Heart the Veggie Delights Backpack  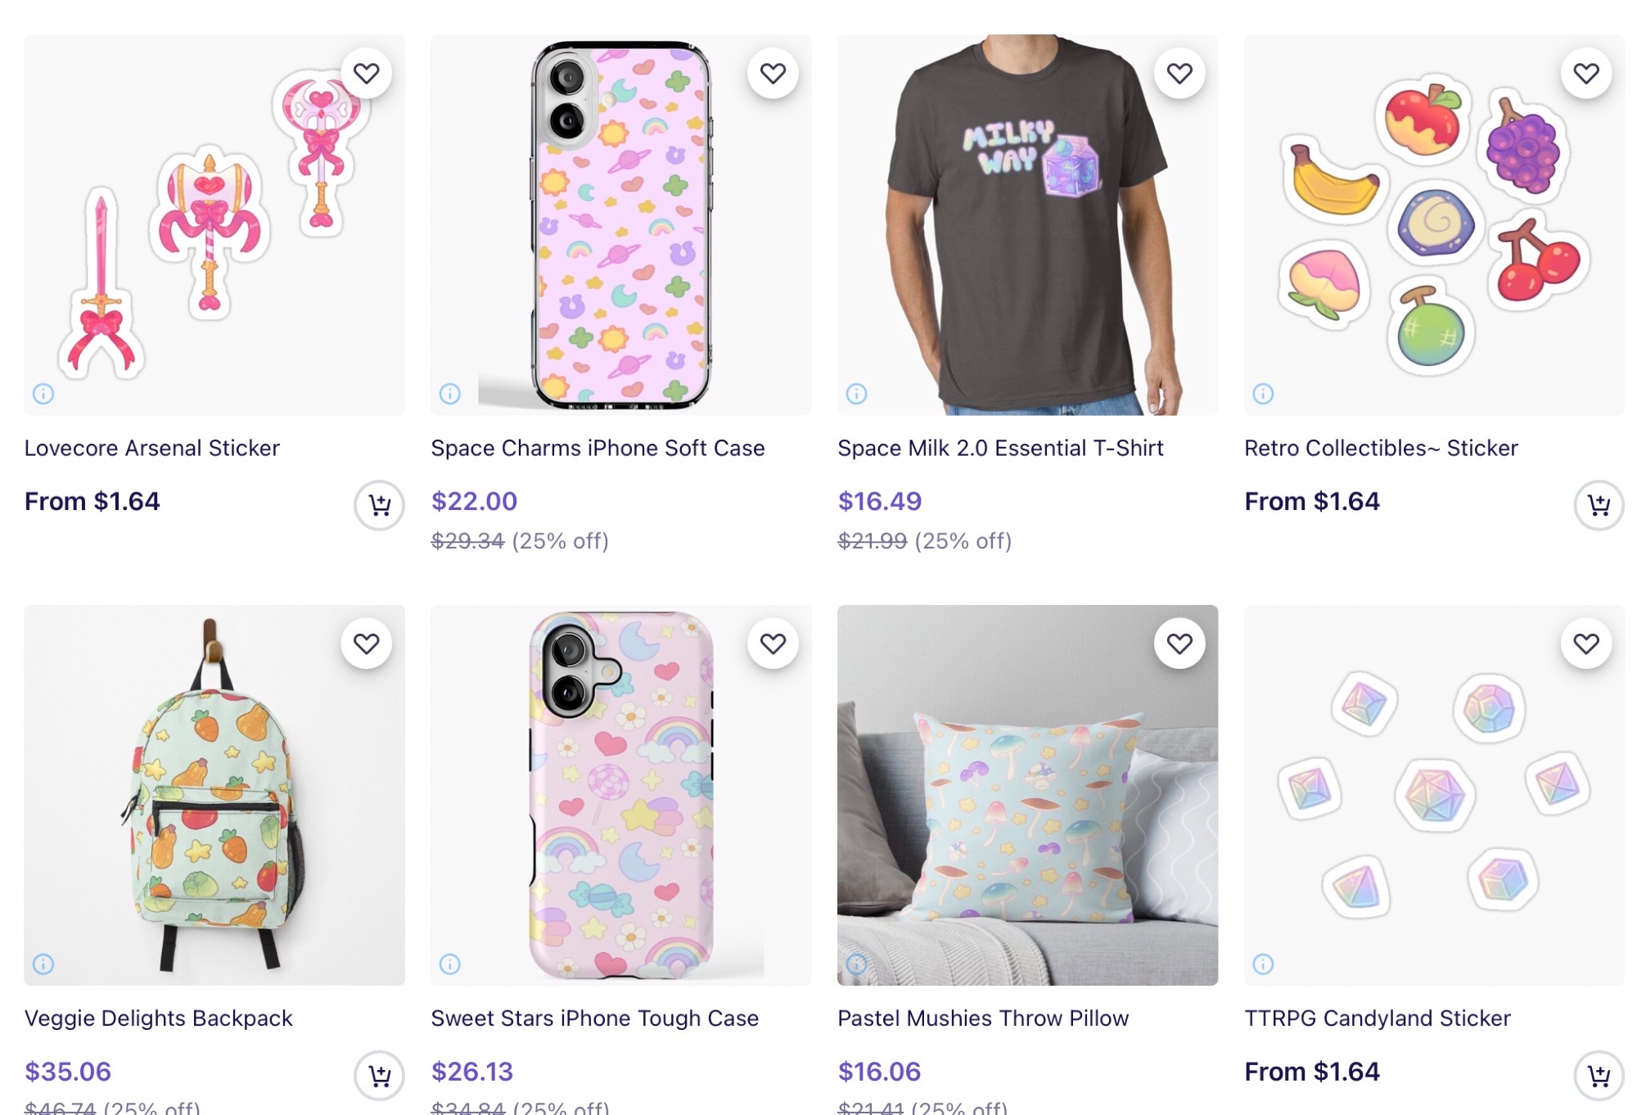(x=366, y=644)
